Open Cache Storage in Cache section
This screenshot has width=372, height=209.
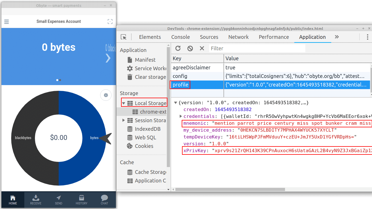(x=147, y=172)
